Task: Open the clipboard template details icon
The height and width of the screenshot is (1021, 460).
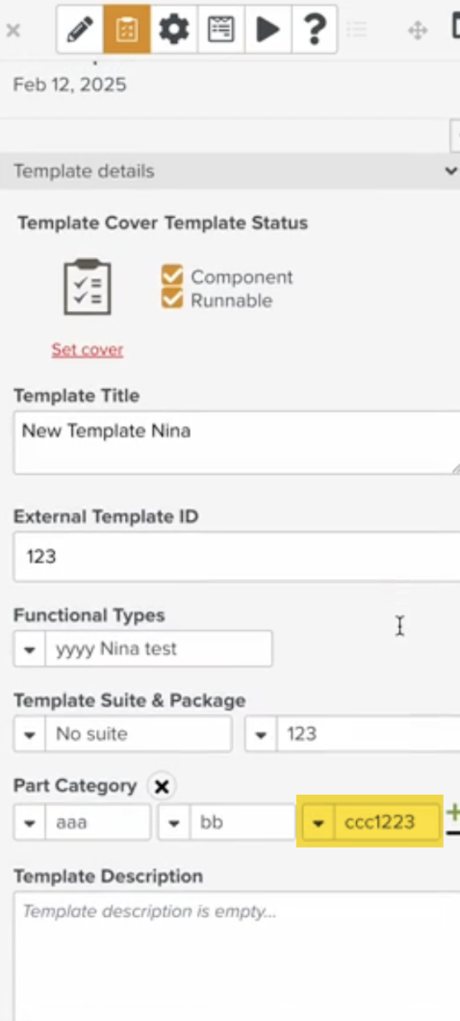Action: (x=127, y=29)
